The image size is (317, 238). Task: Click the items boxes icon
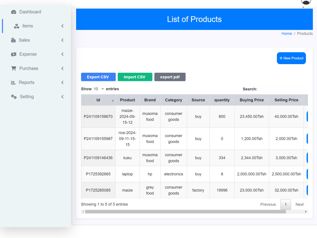16,26
